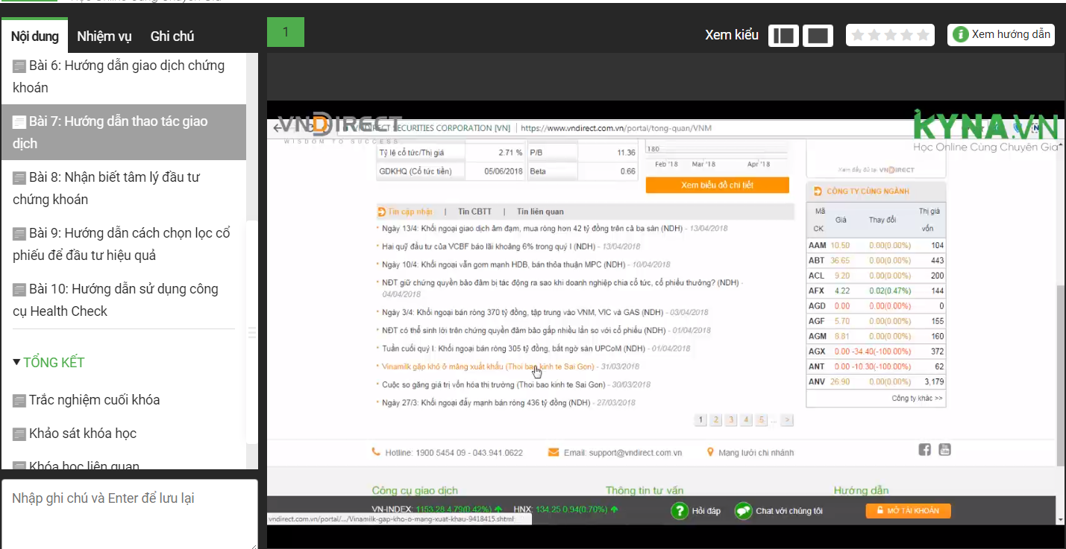Switch to the Nhiệm vụ tab
The width and height of the screenshot is (1066, 549).
(x=104, y=37)
